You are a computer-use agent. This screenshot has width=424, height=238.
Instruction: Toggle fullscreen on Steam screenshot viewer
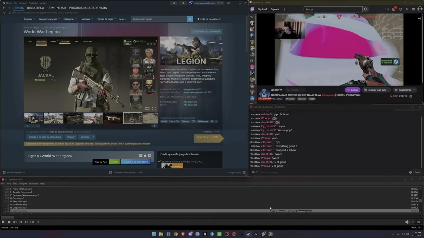[154, 108]
